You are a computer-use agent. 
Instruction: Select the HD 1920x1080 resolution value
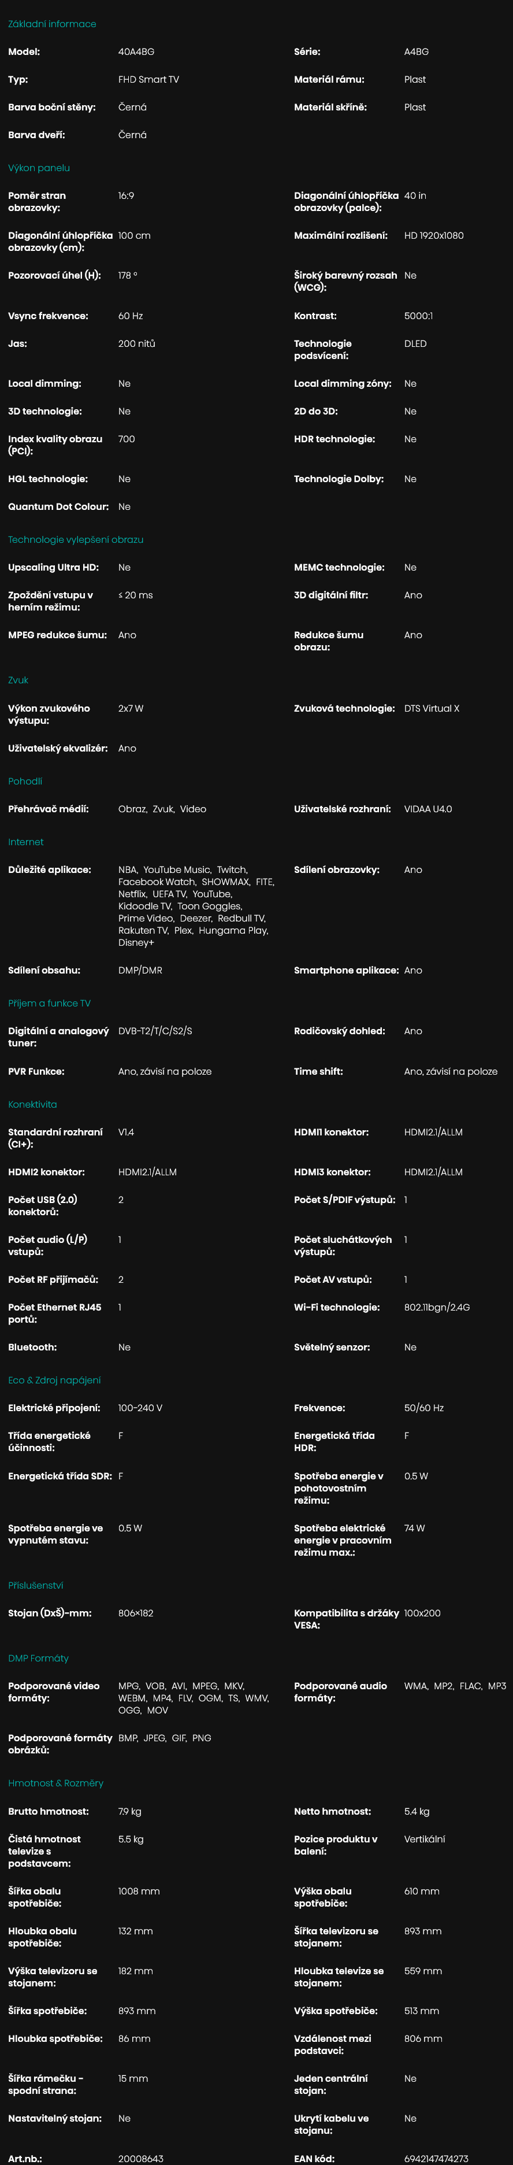click(433, 235)
